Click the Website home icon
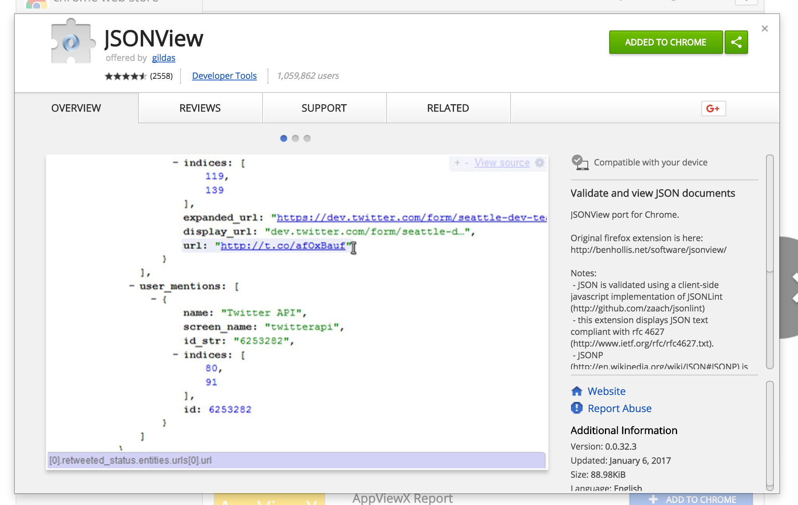Image resolution: width=798 pixels, height=505 pixels. tap(576, 391)
